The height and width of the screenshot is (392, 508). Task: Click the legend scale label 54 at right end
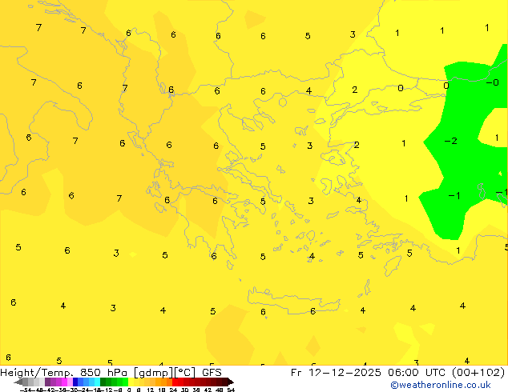point(231,390)
